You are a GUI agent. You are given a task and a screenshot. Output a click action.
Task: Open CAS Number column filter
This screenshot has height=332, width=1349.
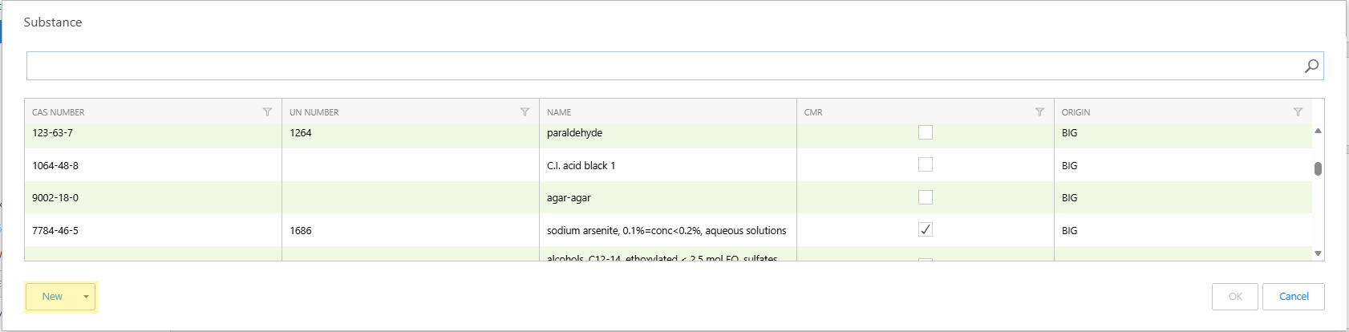(x=267, y=112)
